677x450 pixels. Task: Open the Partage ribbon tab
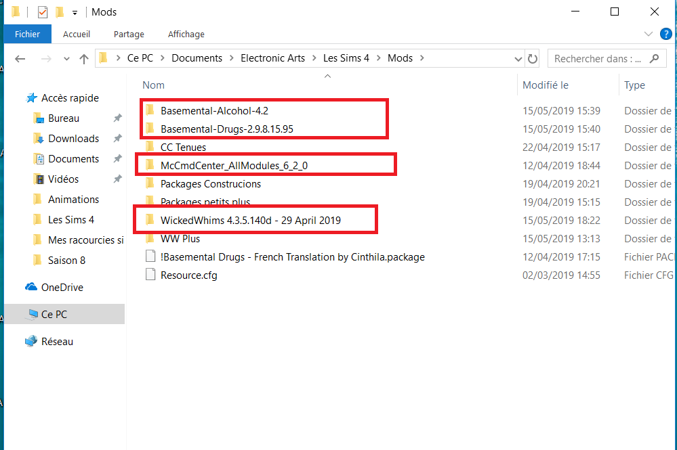click(129, 34)
